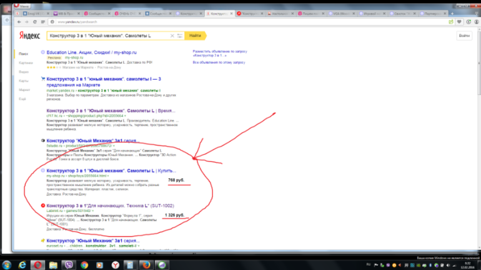Switch to the Картинки search section
Image resolution: width=481 pixels, height=270 pixels.
pos(25,63)
